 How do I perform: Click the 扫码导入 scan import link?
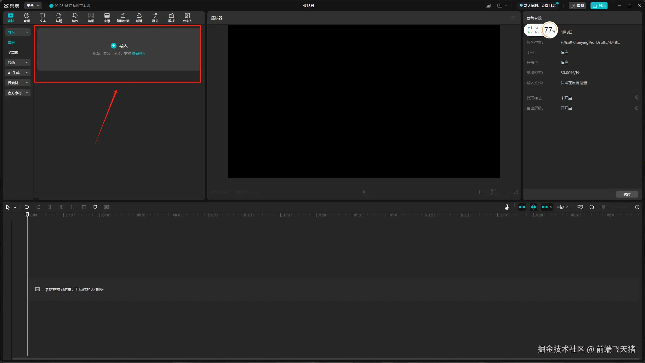139,54
